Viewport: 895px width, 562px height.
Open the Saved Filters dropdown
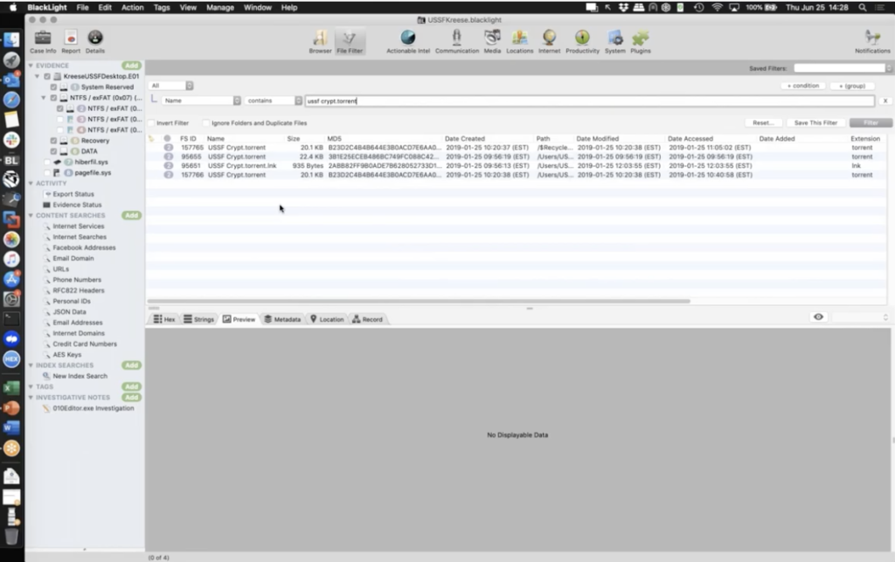[843, 68]
